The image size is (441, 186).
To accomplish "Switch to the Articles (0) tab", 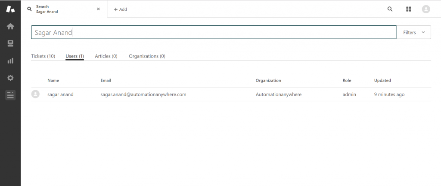I will [x=106, y=56].
